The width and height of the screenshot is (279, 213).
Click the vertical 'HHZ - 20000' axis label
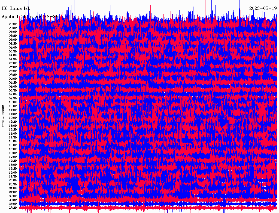pyautogui.click(x=3, y=116)
